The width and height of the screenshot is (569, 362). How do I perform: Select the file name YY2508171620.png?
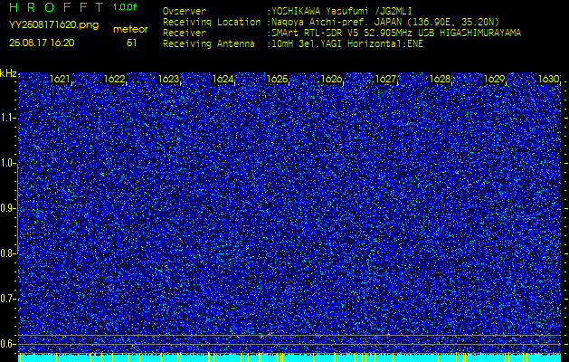pos(53,25)
